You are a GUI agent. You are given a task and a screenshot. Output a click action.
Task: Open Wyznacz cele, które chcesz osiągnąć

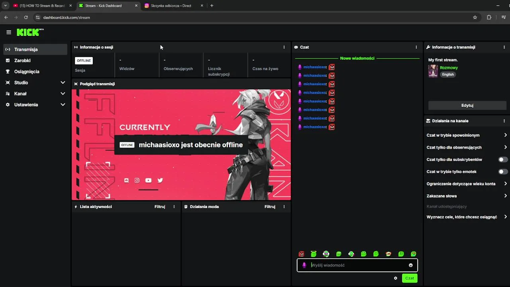point(467,217)
